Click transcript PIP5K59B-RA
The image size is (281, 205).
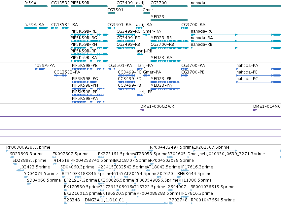(84, 58)
